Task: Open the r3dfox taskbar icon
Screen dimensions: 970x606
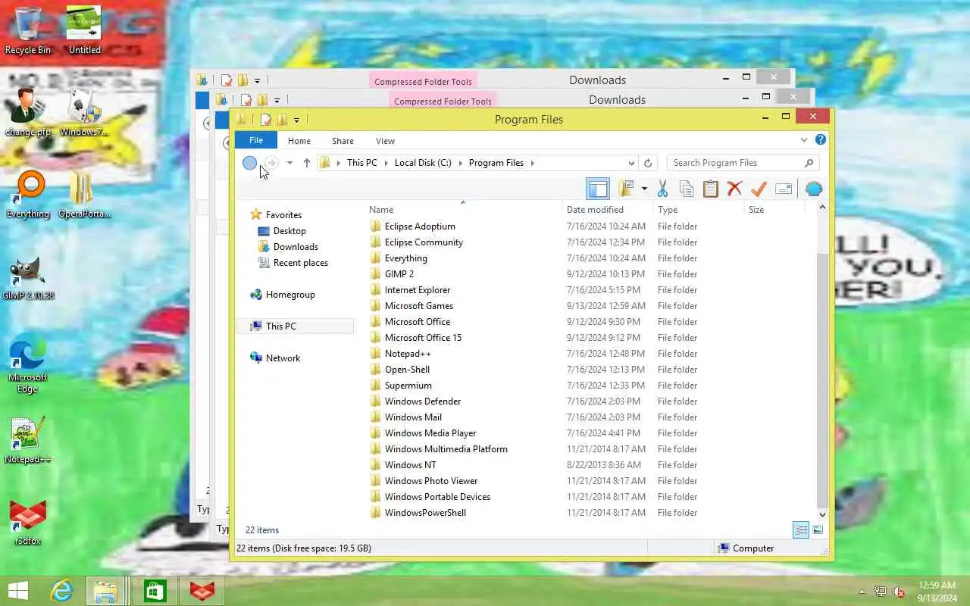Action: (x=202, y=591)
